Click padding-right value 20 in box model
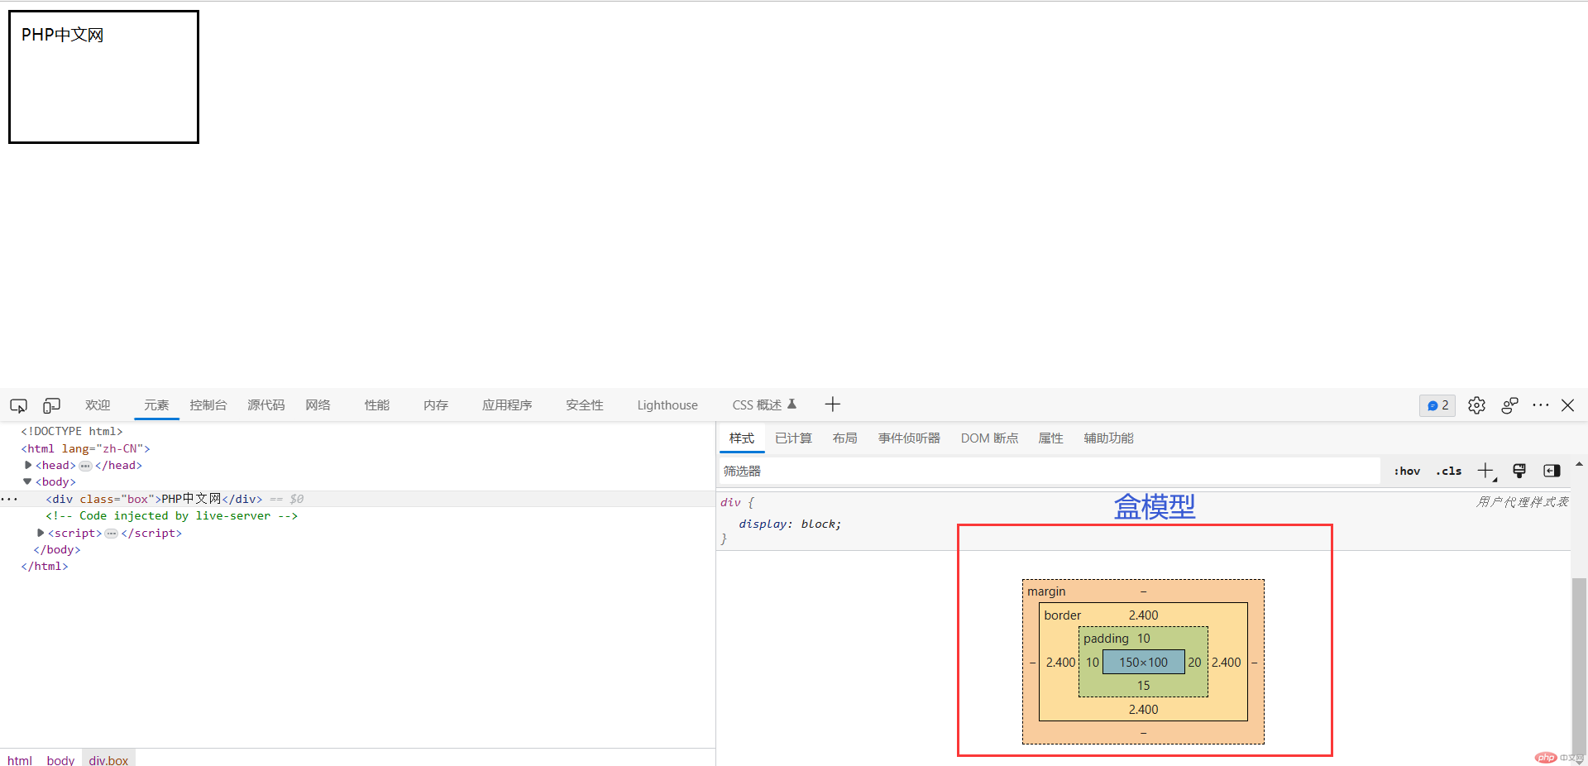The width and height of the screenshot is (1588, 766). [x=1194, y=662]
